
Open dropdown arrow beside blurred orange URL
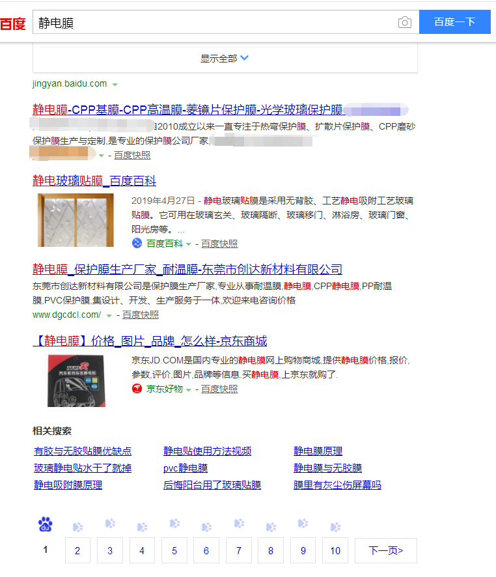coord(102,156)
